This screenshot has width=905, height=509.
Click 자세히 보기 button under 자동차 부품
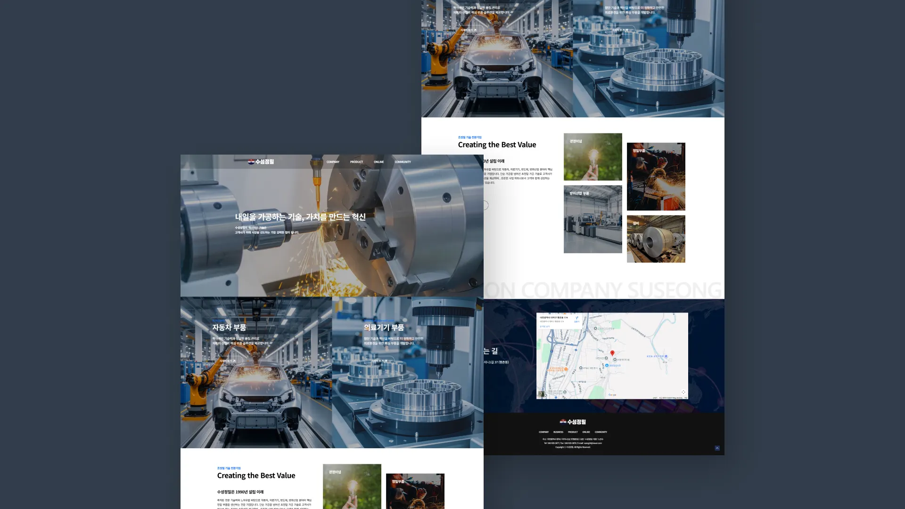coord(228,361)
